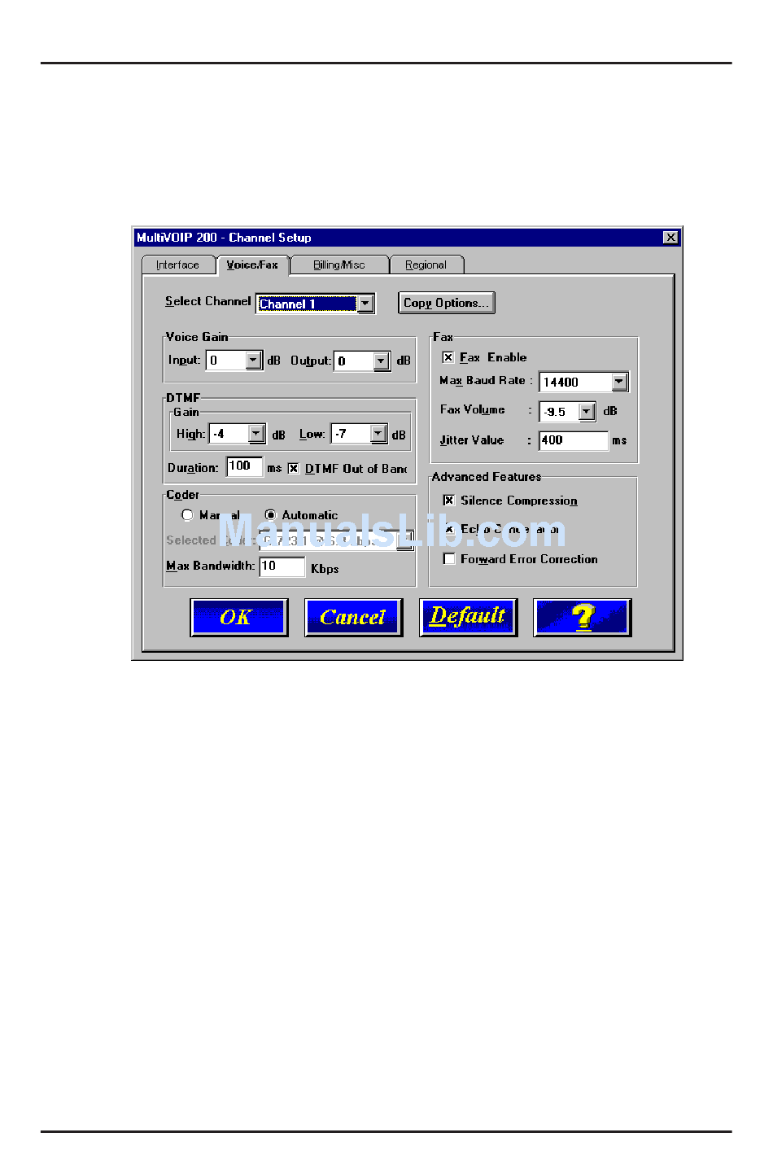Select the Automatic coder radio button
Viewport: 773px width, 1150px height.
click(x=270, y=515)
